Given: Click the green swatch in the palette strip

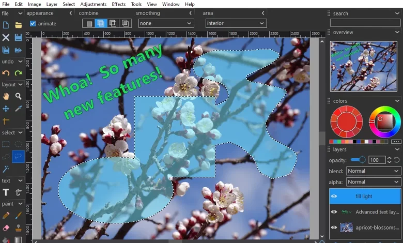Looking at the screenshot, I should tap(339, 142).
